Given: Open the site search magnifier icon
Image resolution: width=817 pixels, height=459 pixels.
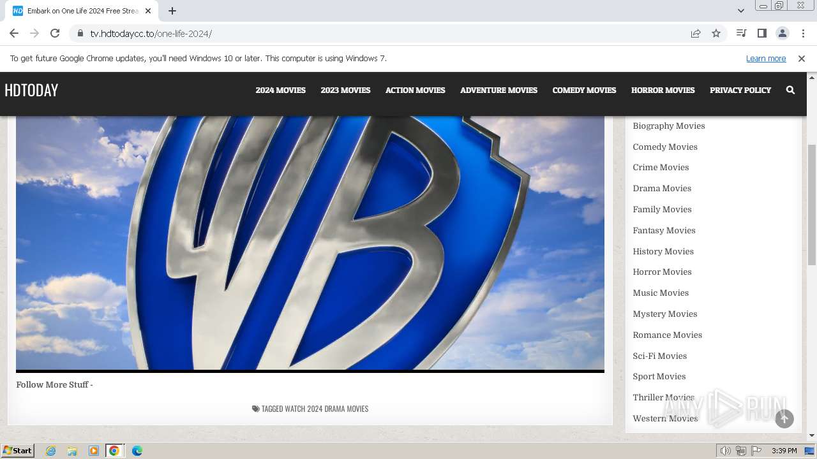Looking at the screenshot, I should point(790,90).
